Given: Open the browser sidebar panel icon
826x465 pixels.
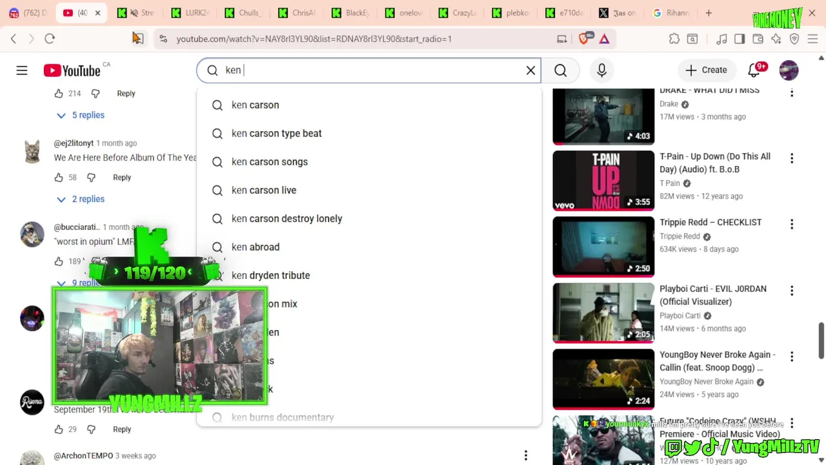Looking at the screenshot, I should tap(740, 39).
